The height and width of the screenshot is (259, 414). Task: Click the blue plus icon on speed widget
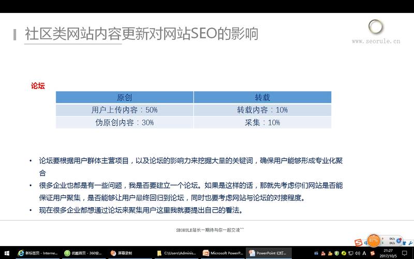[399, 240]
